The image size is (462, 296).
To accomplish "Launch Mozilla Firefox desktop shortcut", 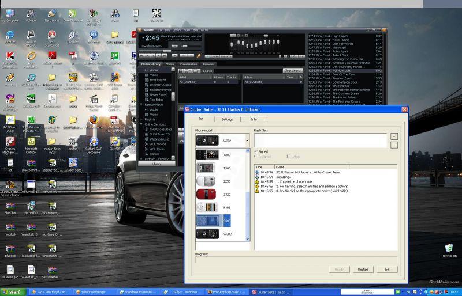I will 94,123.
